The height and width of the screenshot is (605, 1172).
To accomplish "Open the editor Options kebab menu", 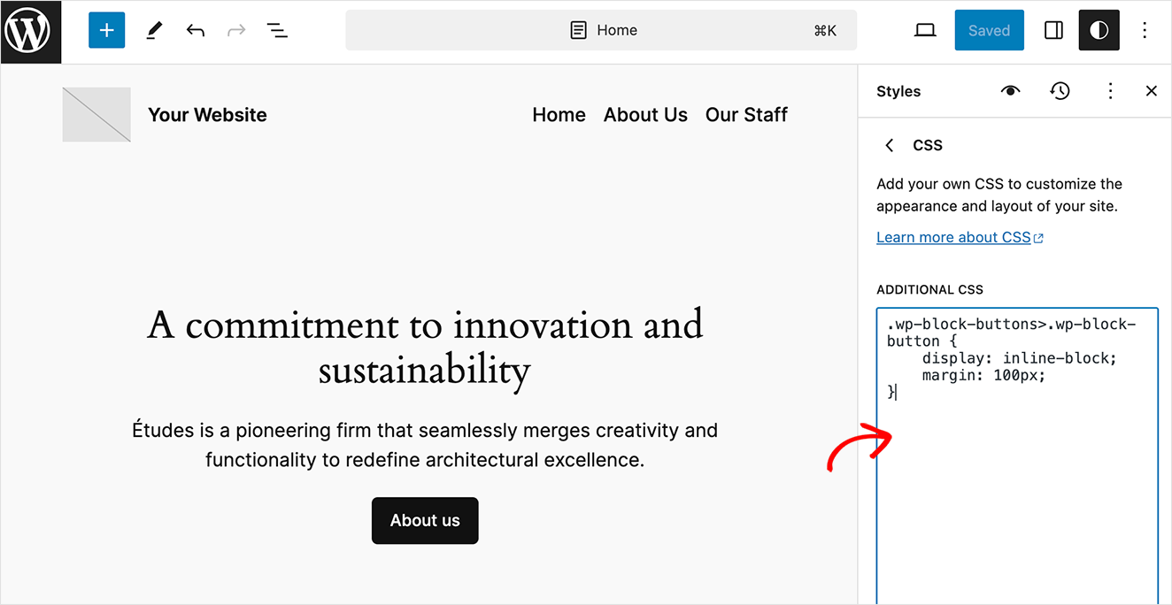I will [1145, 29].
